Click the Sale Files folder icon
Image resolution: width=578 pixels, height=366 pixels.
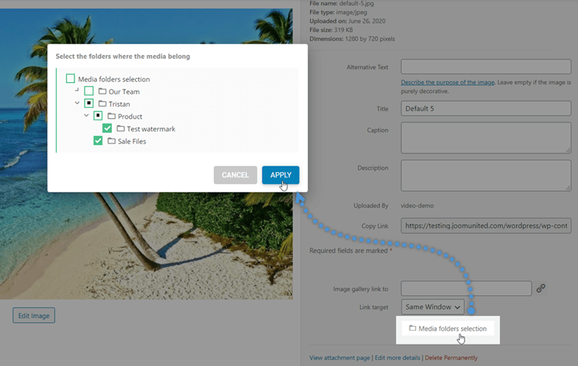point(111,141)
